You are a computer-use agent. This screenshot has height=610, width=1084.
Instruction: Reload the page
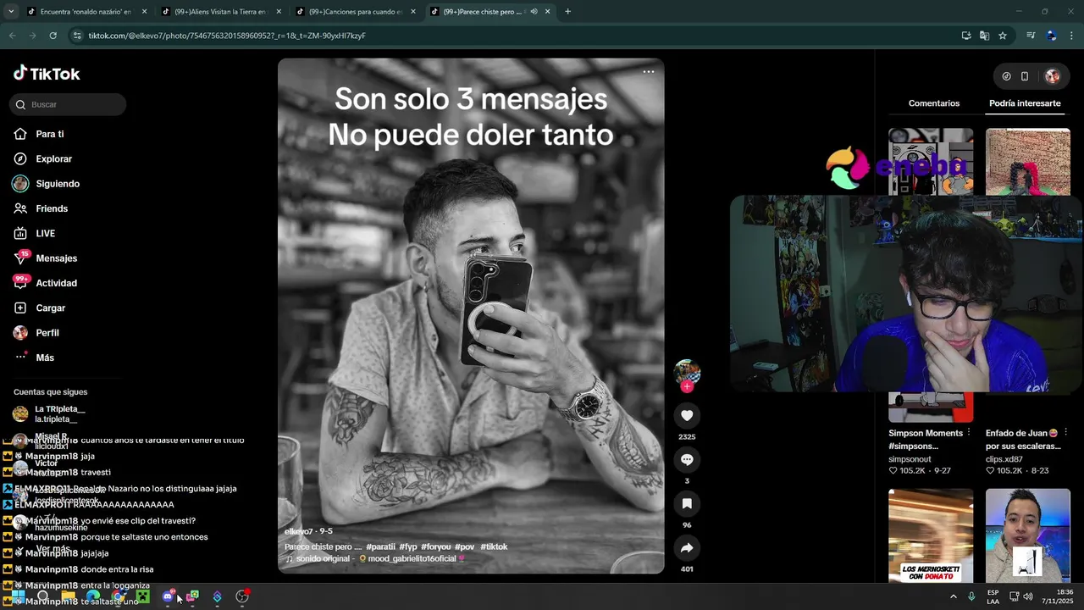53,36
